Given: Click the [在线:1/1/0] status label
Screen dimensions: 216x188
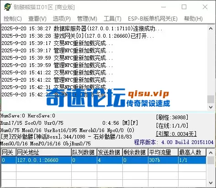Looking at the screenshot, I should (x=172, y=126).
